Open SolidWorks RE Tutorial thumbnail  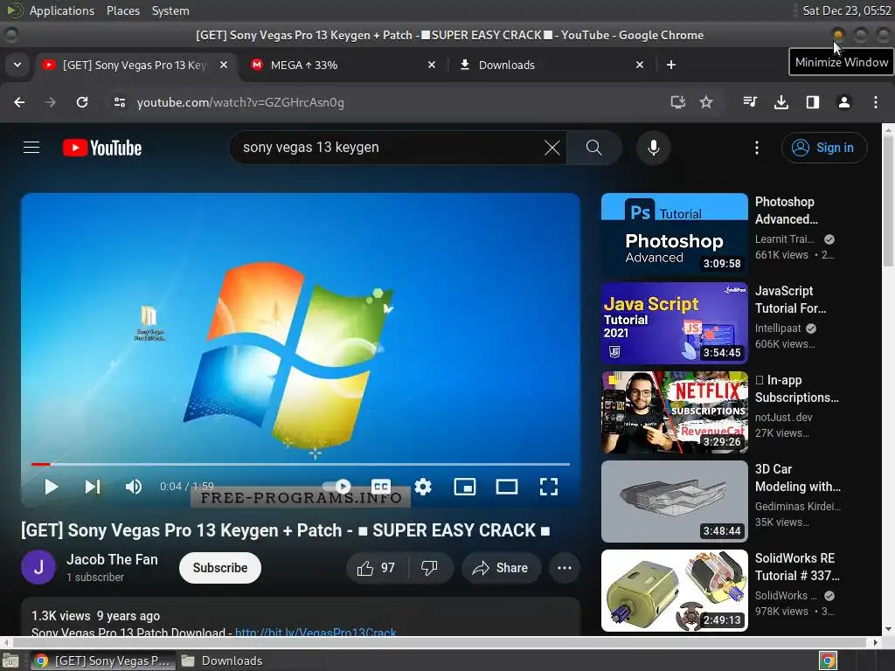coord(675,590)
